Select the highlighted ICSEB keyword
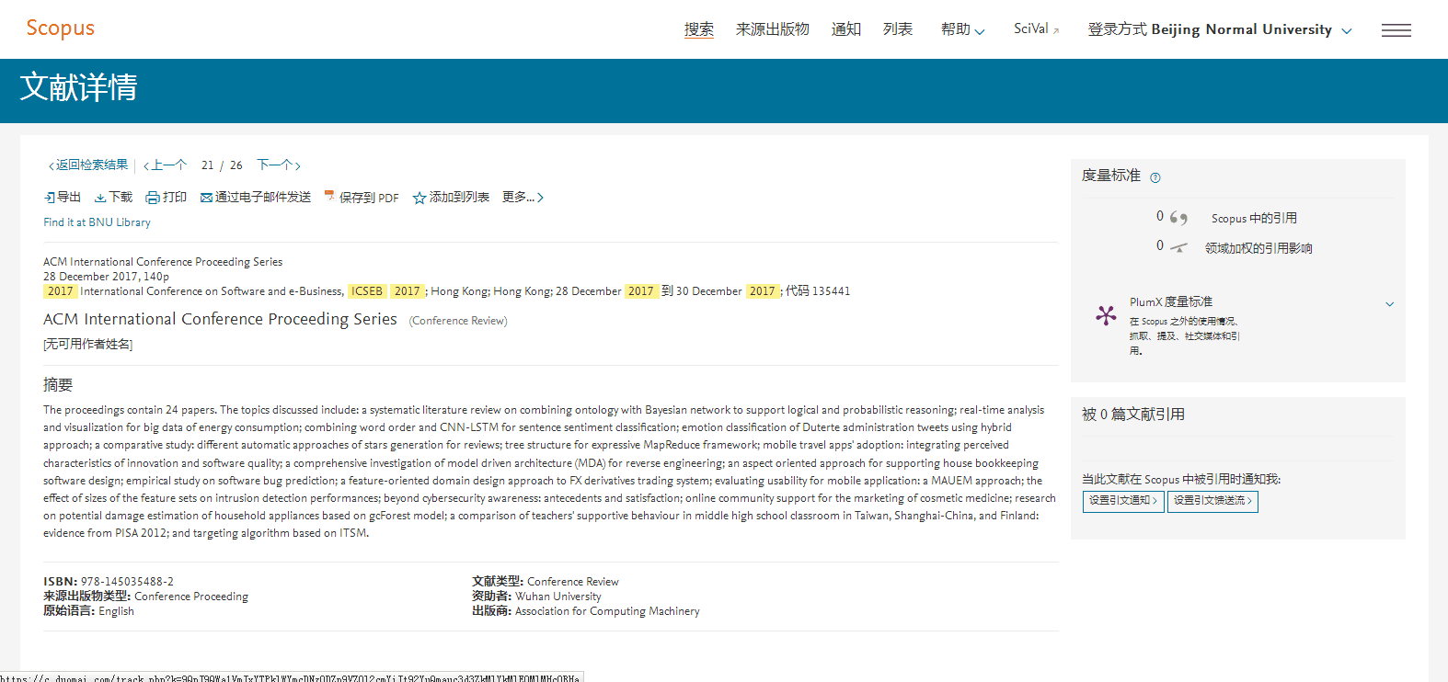This screenshot has width=1448, height=682. click(367, 291)
